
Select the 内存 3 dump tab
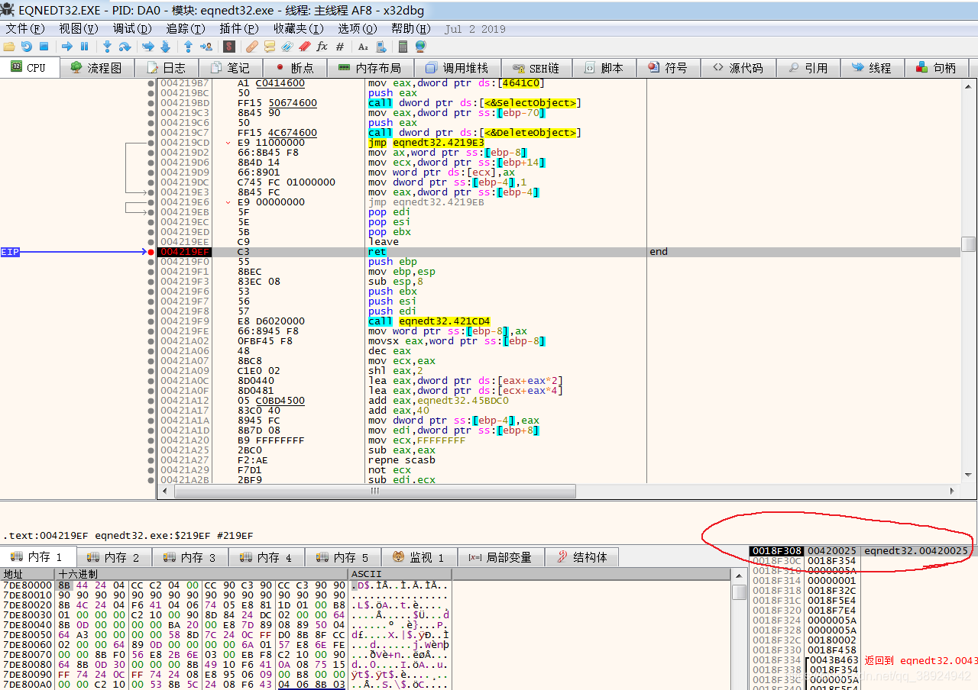click(x=189, y=557)
